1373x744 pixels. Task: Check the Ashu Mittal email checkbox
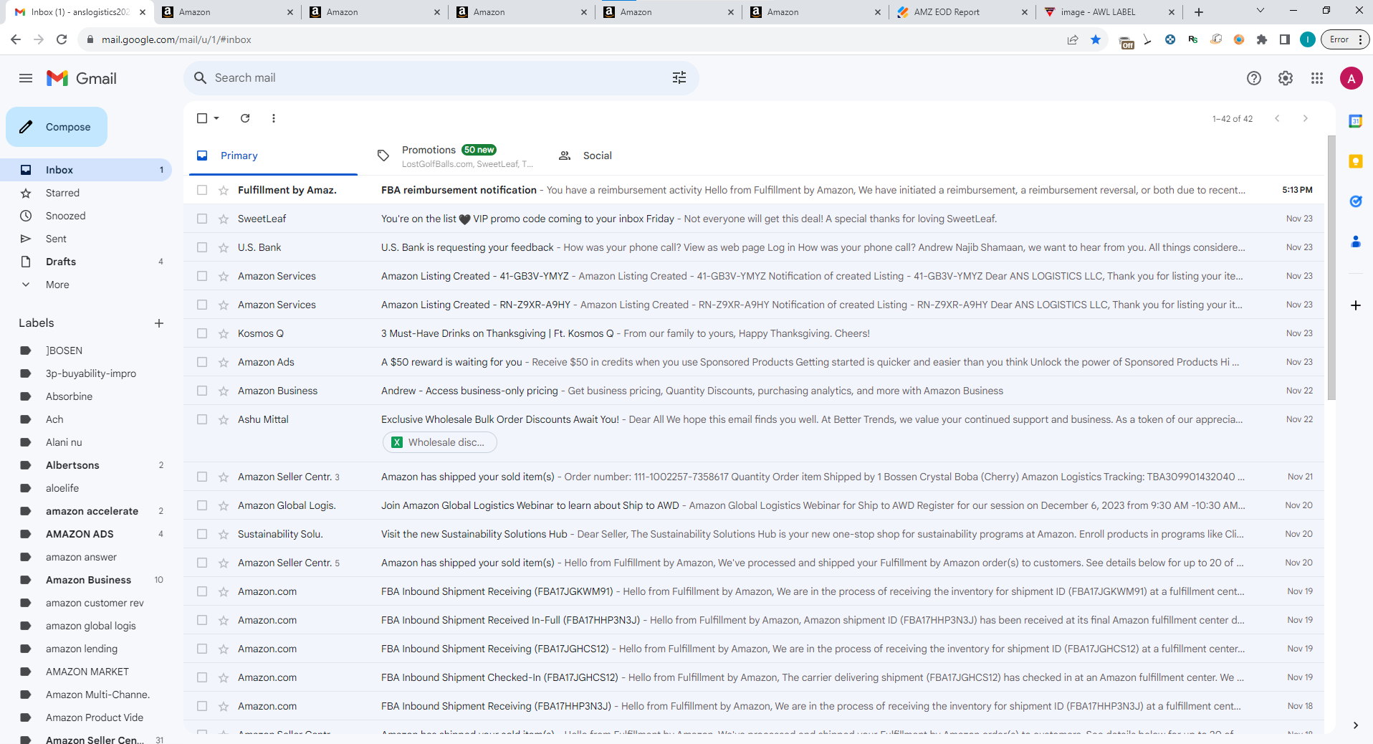tap(202, 419)
